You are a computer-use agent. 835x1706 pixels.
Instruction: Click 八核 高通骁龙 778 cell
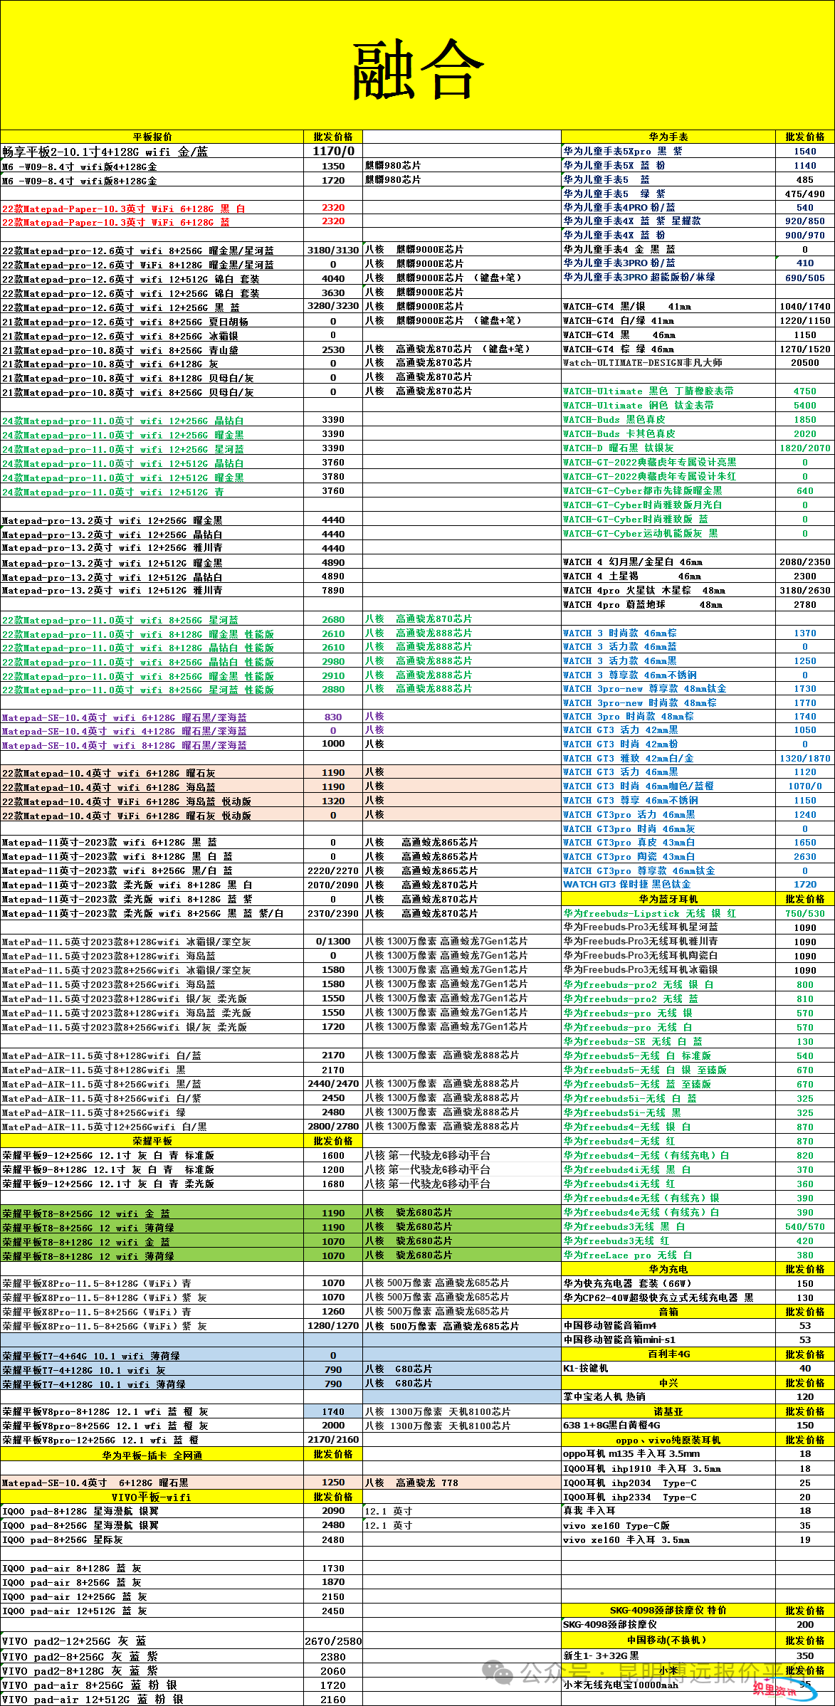pos(462,1483)
